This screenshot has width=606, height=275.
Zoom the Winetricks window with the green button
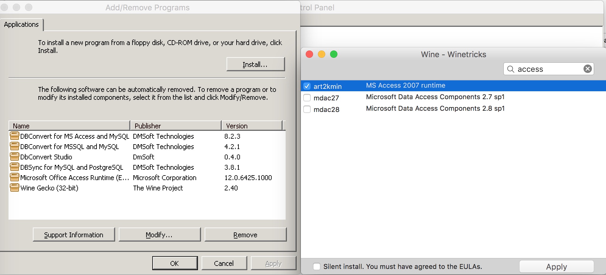(x=334, y=54)
